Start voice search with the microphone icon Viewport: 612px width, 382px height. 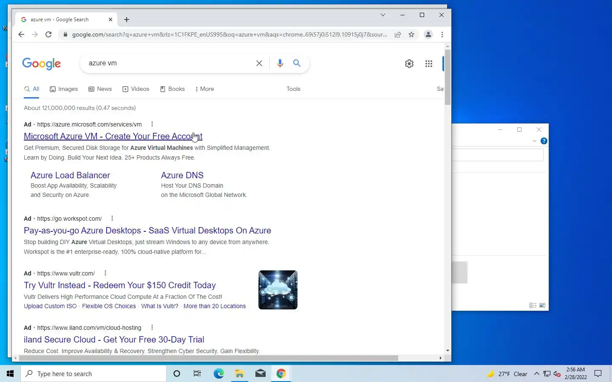pos(280,63)
